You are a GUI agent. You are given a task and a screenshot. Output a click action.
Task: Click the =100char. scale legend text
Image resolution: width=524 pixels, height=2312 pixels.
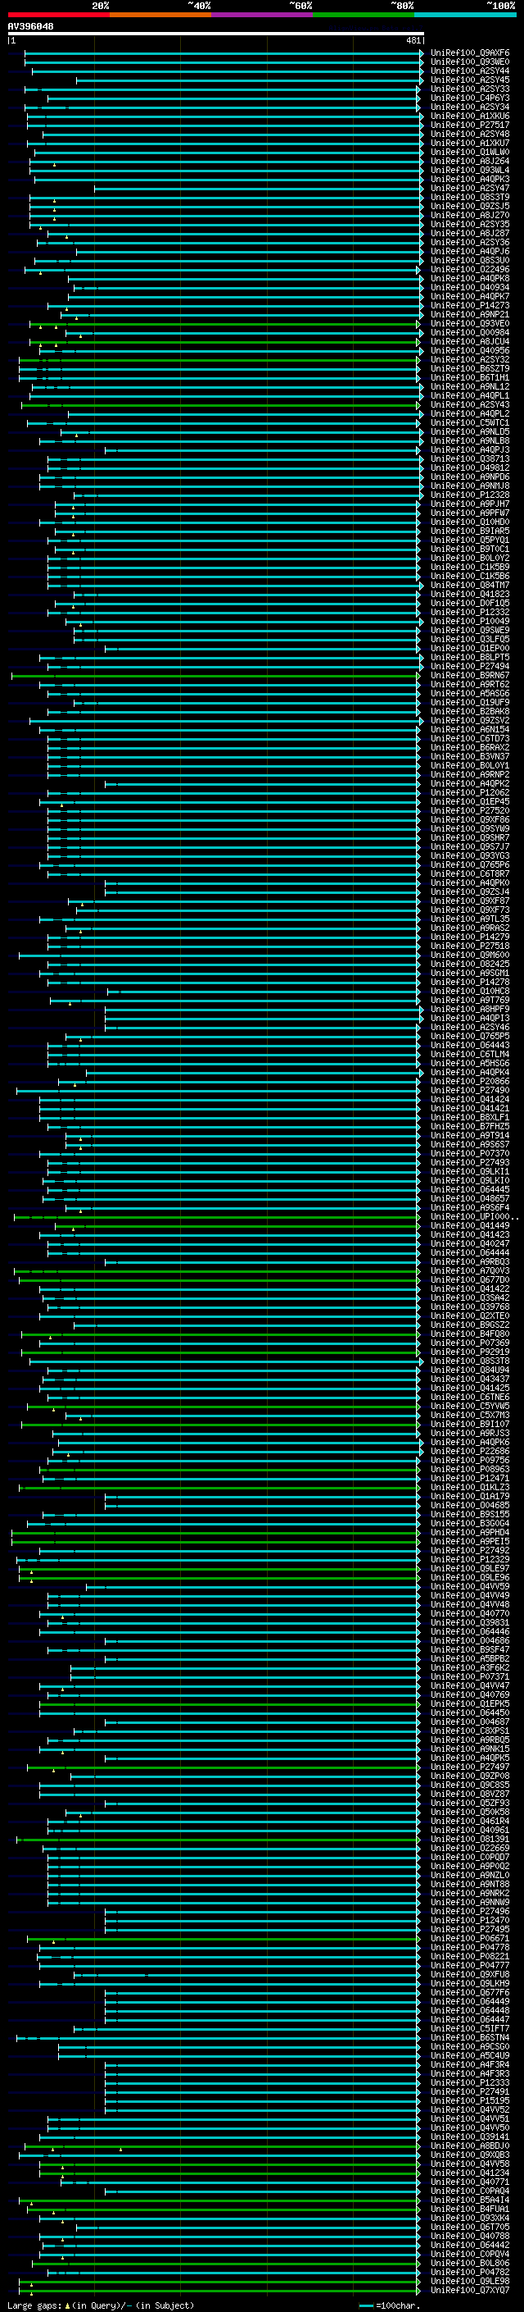coord(398,2305)
